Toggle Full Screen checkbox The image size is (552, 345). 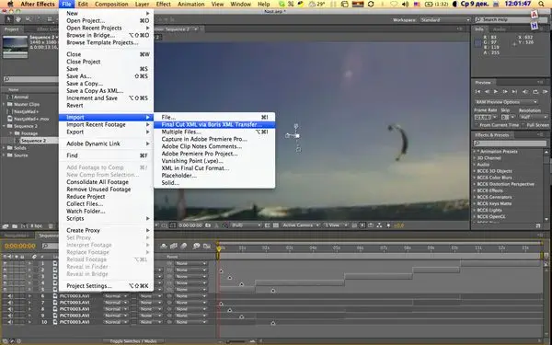(523, 125)
